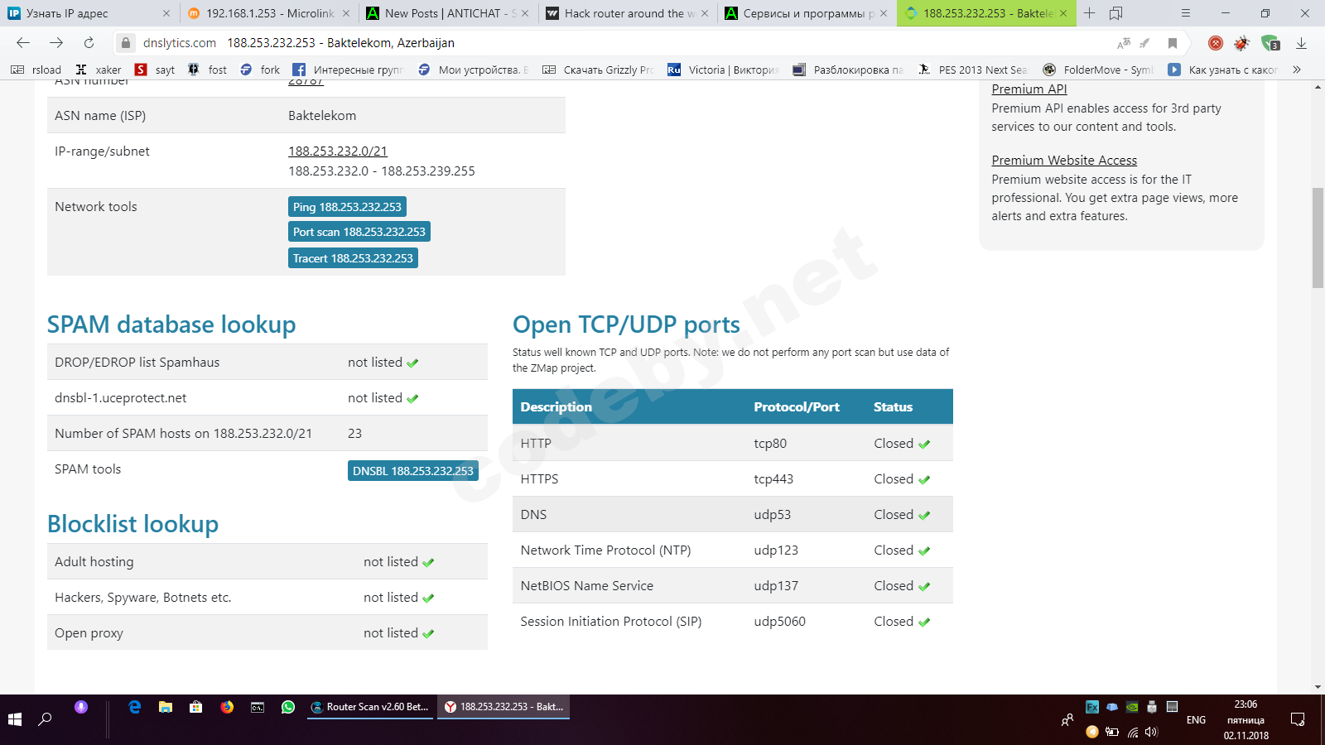
Task: Click 'Port scan 188.253.232.253' button
Action: coord(359,232)
